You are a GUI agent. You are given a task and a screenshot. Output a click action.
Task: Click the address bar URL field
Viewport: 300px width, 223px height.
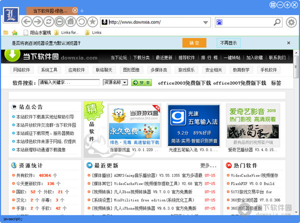155,22
